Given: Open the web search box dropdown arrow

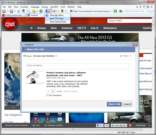Looking at the screenshot, I should click(147, 11).
